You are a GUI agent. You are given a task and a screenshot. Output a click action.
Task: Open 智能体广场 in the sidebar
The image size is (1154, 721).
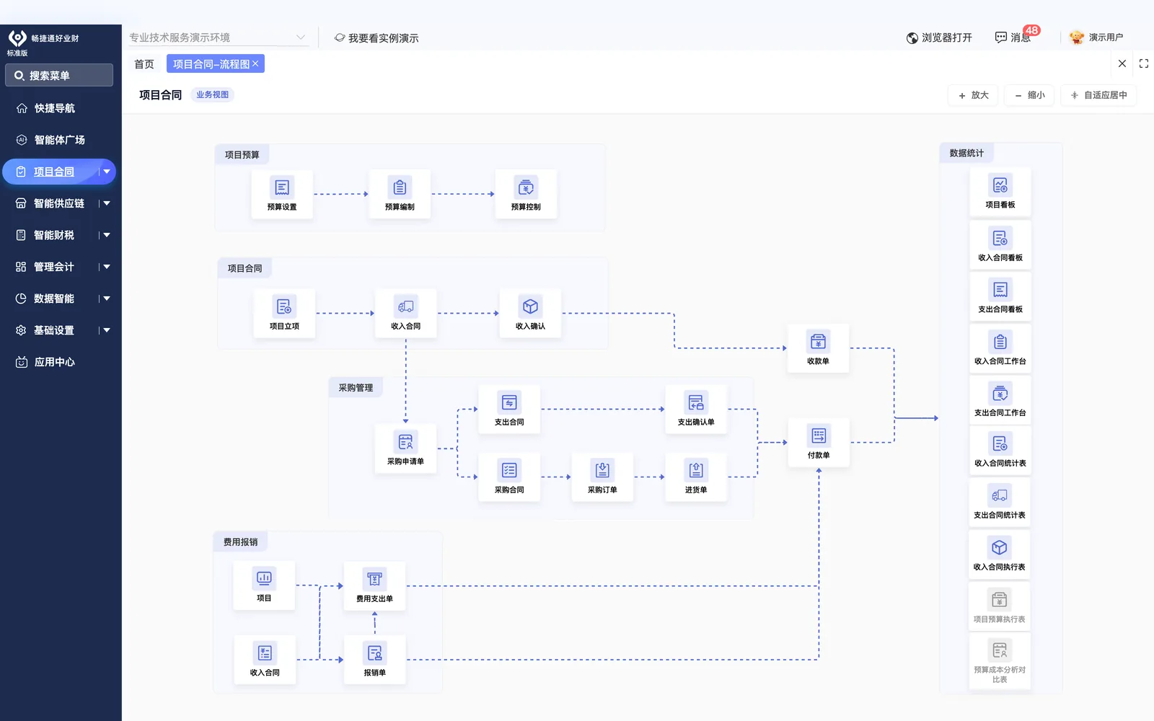tap(60, 140)
